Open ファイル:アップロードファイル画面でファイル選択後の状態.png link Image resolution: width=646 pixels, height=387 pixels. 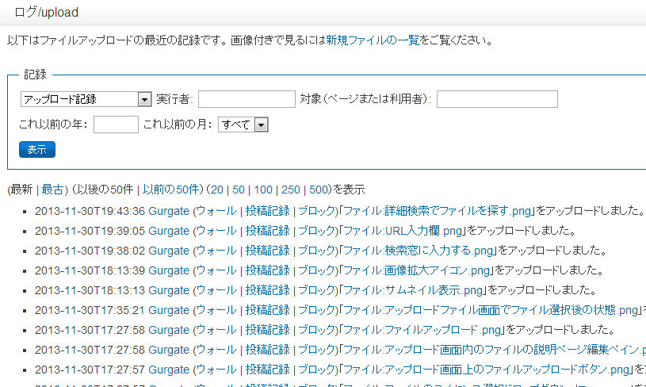[491, 310]
